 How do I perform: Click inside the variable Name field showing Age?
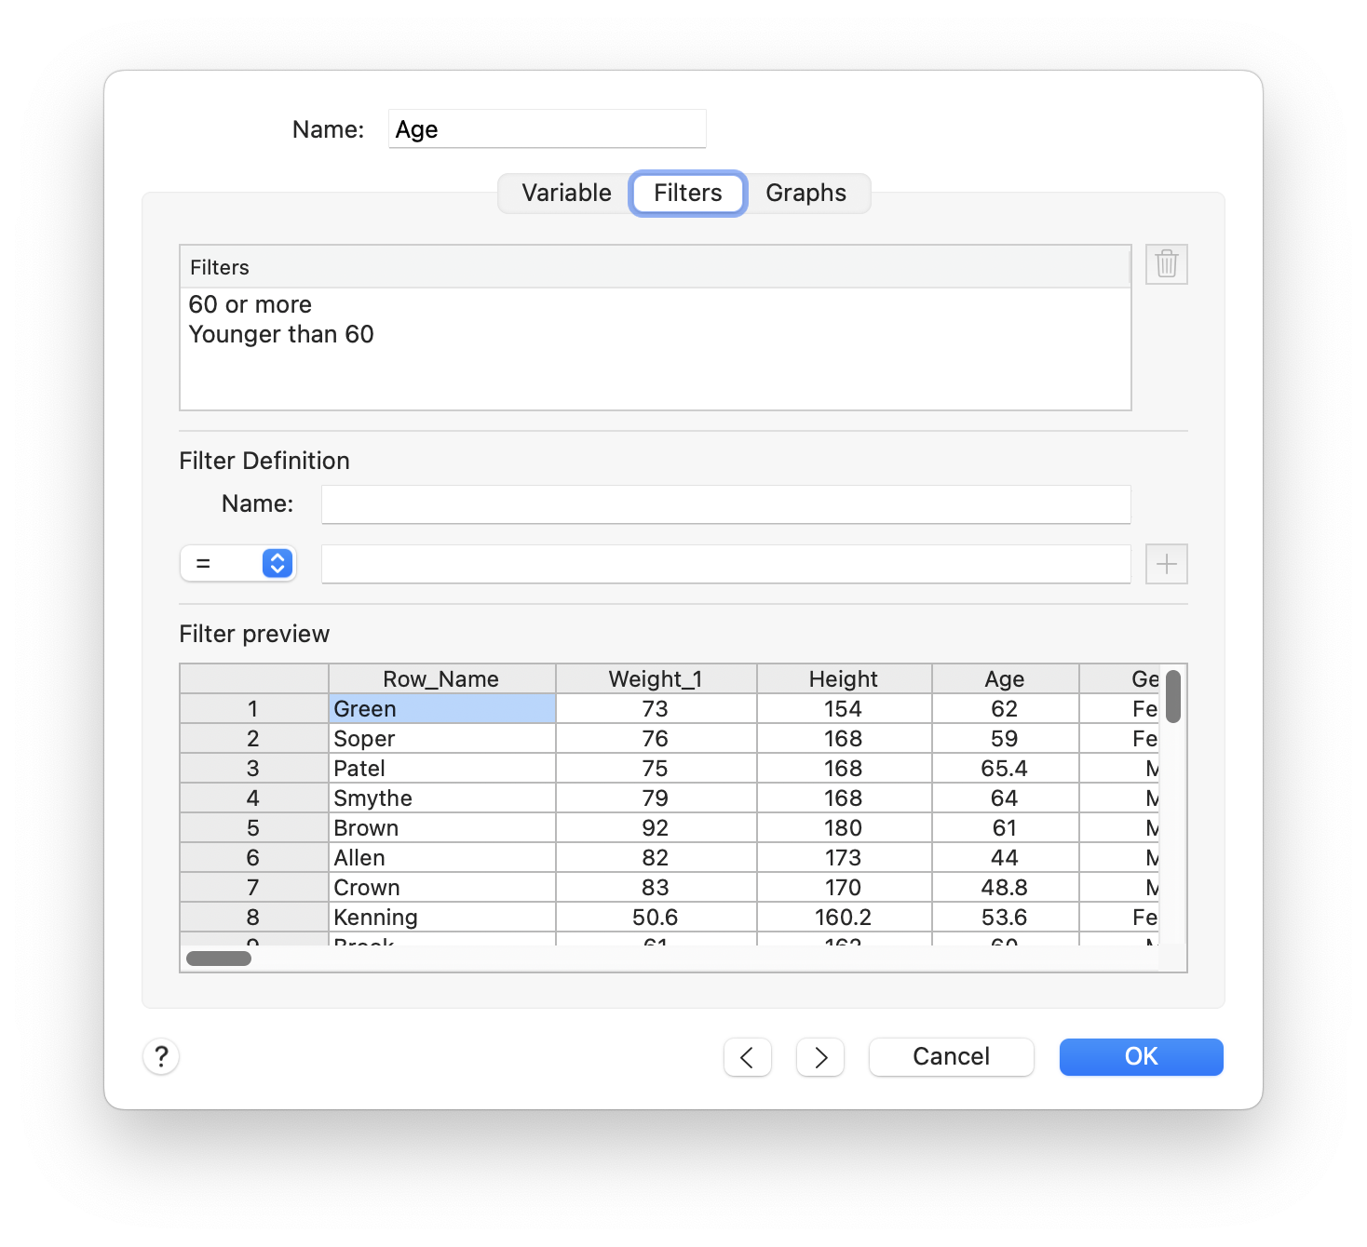click(x=547, y=128)
